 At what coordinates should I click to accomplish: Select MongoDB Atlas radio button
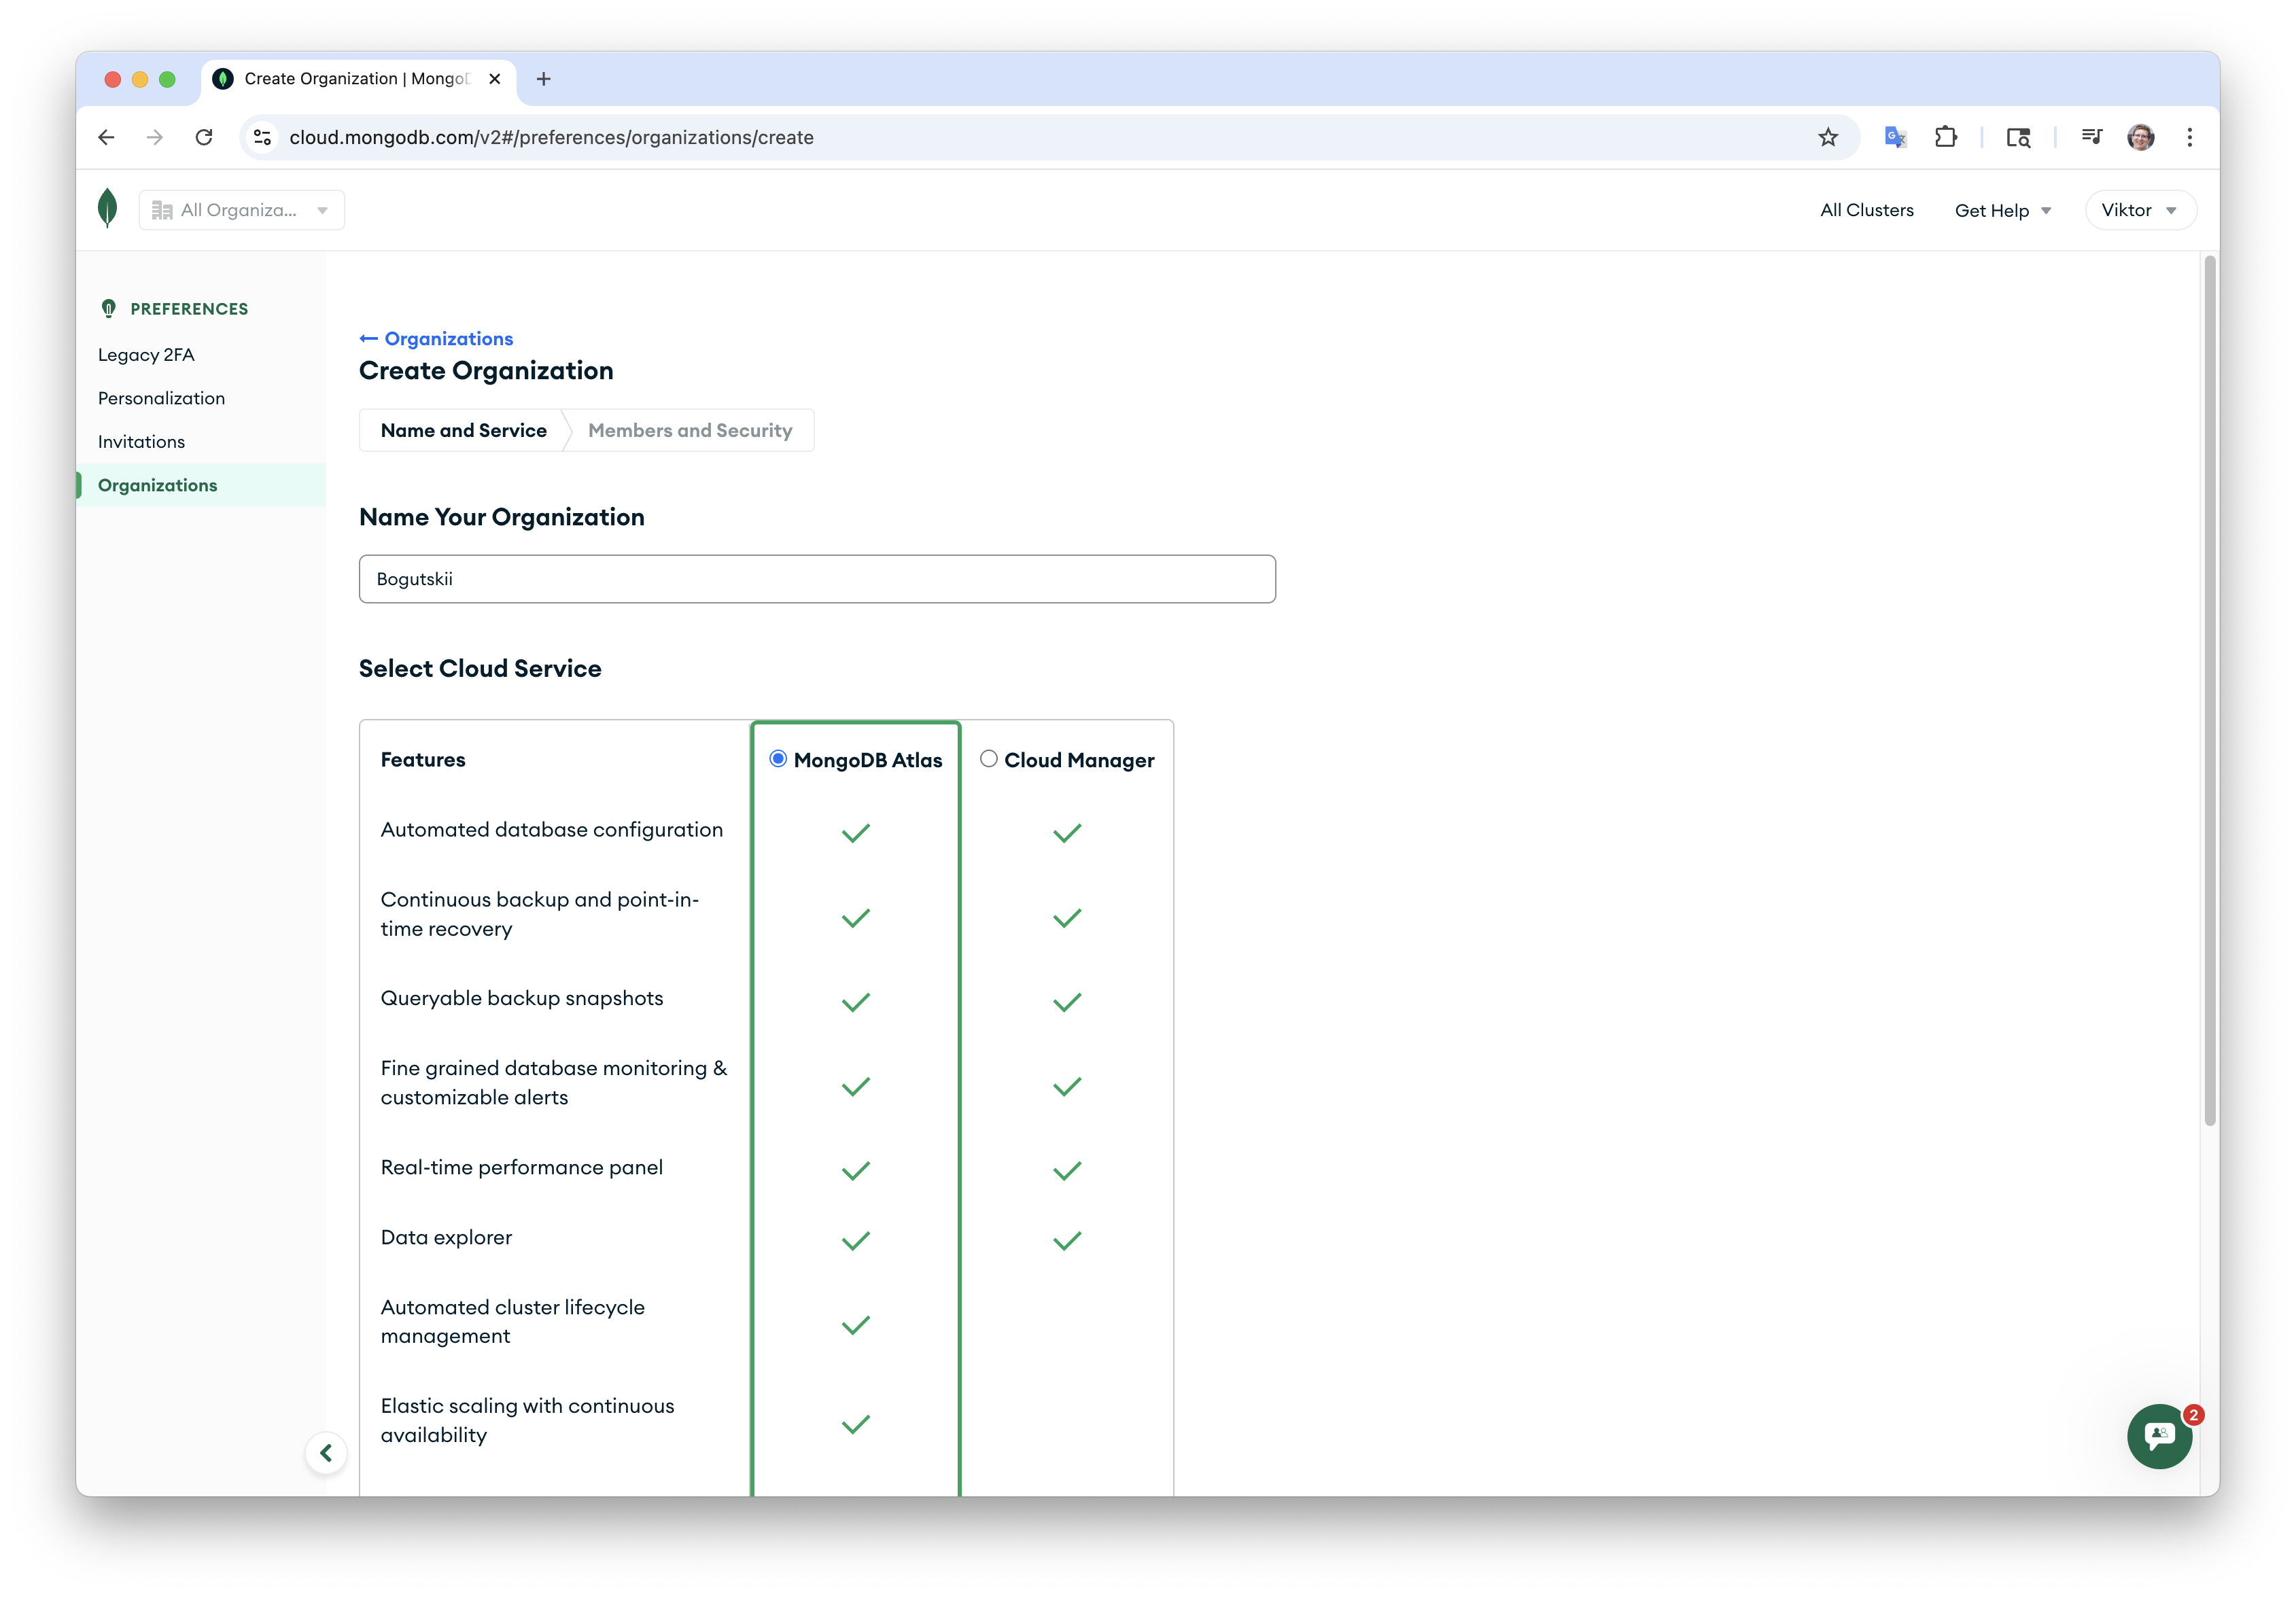pos(778,759)
